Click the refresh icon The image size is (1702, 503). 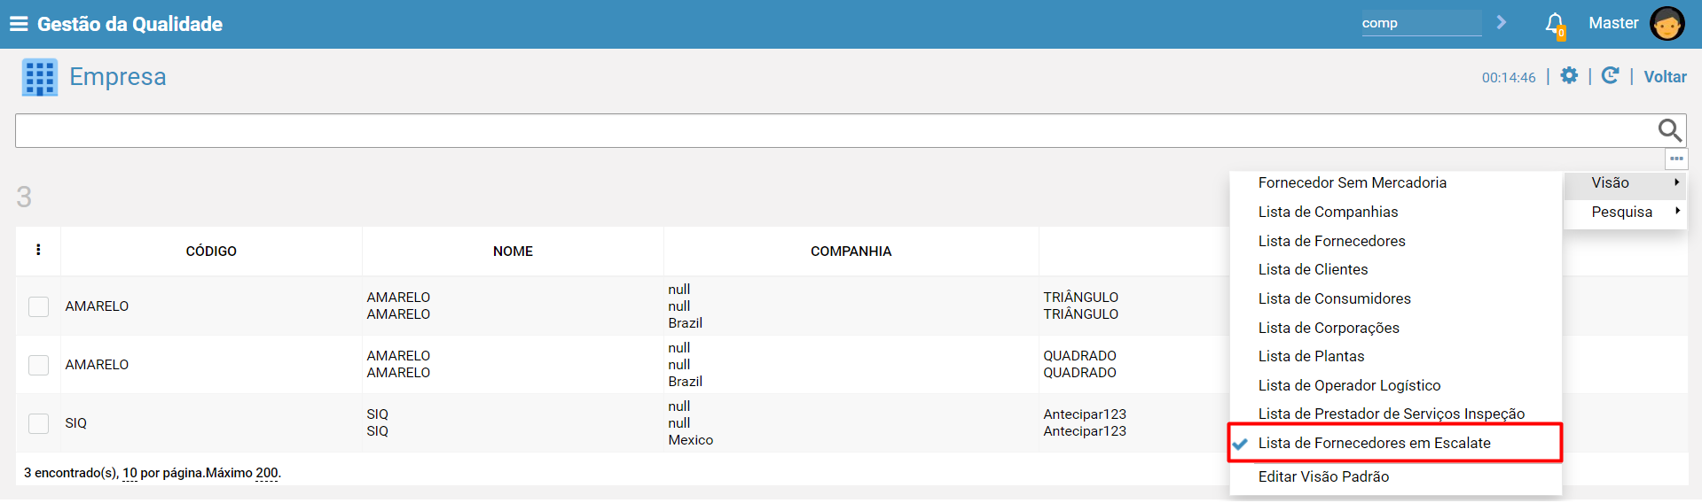tap(1611, 76)
